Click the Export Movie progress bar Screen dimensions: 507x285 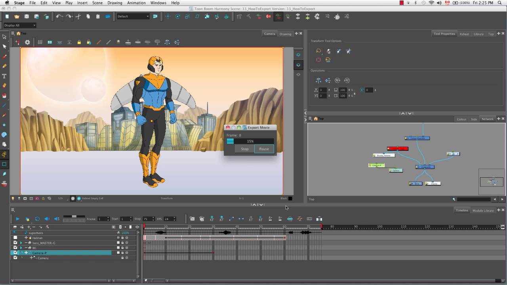point(250,141)
